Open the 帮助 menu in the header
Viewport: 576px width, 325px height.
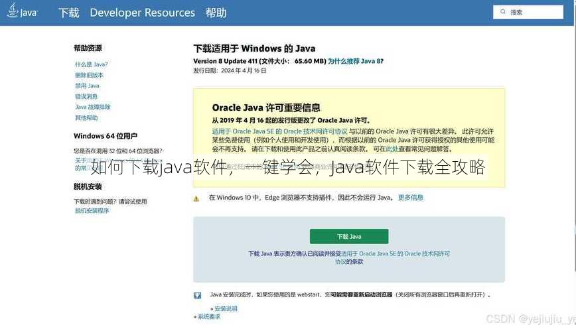(216, 13)
